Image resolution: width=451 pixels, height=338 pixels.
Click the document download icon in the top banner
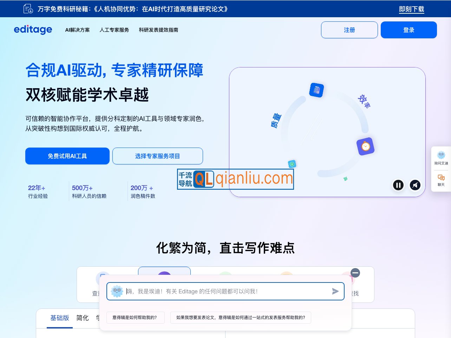click(28, 8)
